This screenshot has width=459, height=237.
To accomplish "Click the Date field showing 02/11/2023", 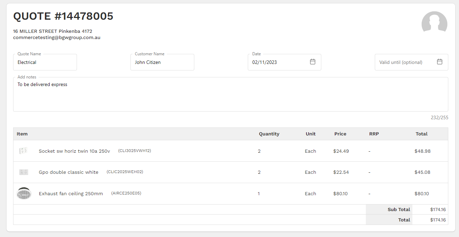I will [x=276, y=63].
